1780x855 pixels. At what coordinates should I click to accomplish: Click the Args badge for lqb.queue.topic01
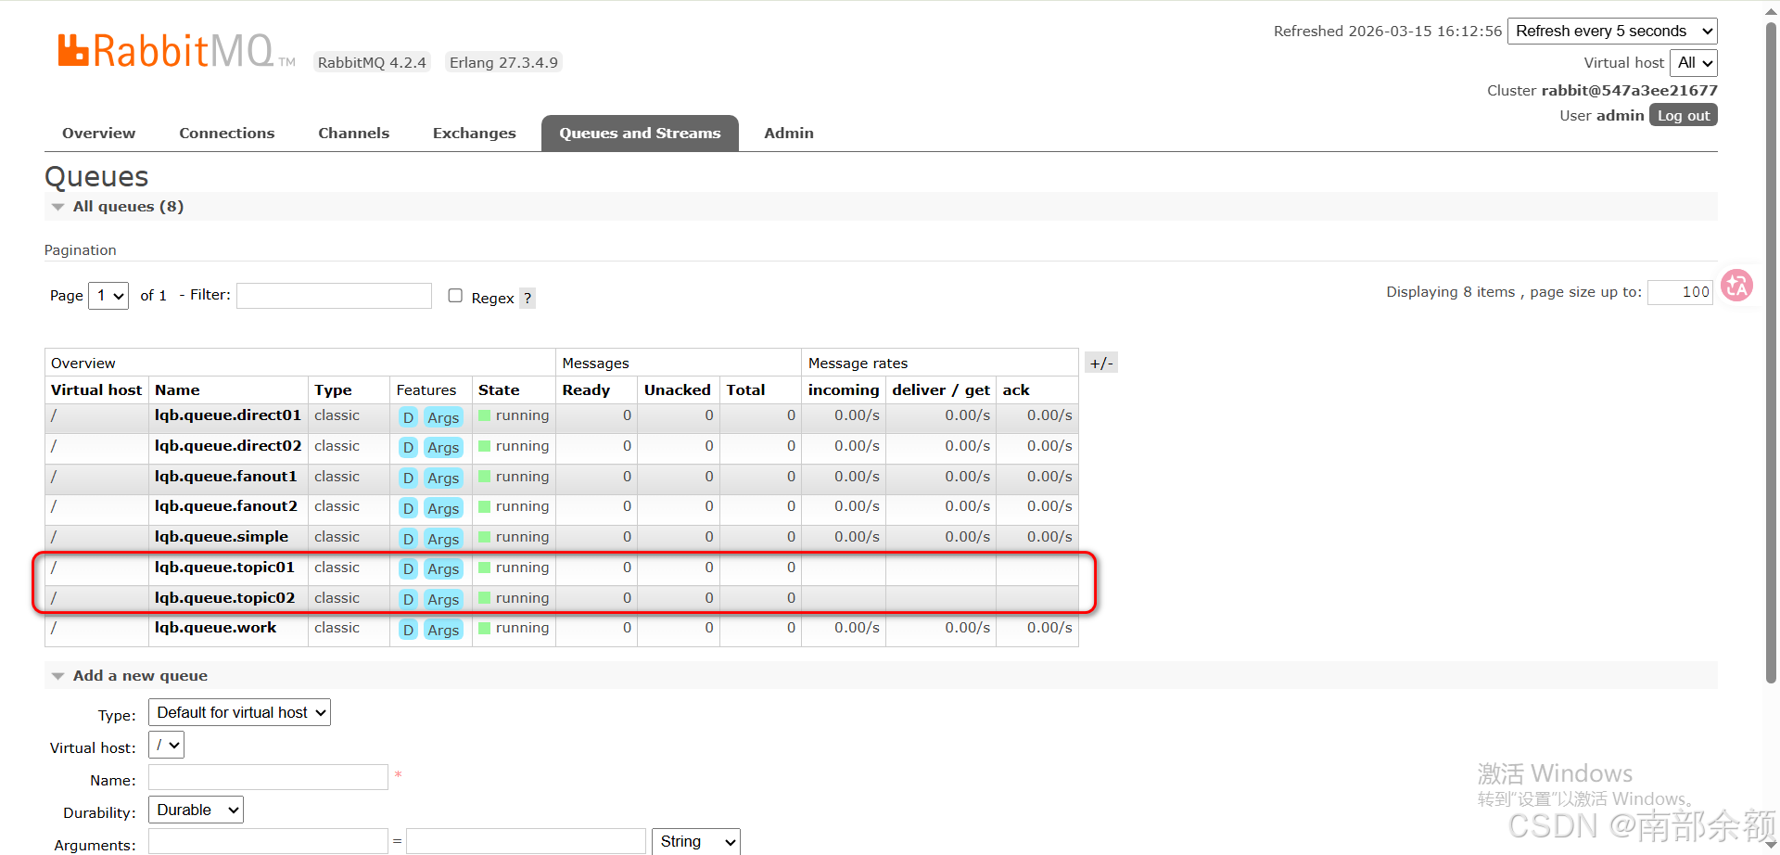click(443, 568)
